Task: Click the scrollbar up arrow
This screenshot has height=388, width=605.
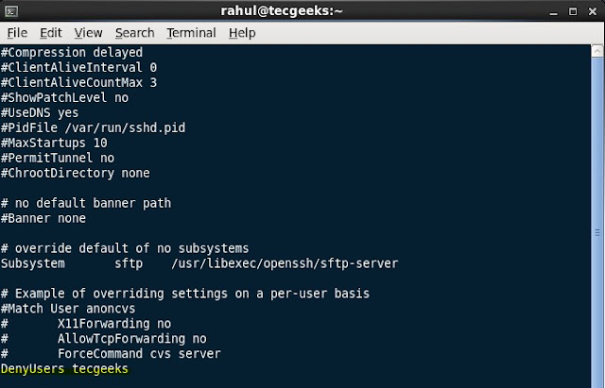Action: click(x=597, y=50)
